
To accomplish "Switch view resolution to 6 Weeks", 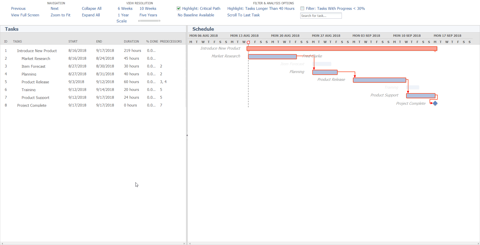I will [x=125, y=8].
